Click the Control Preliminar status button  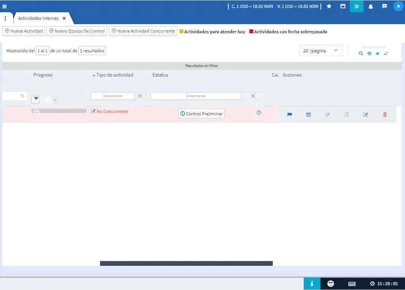pyautogui.click(x=202, y=114)
